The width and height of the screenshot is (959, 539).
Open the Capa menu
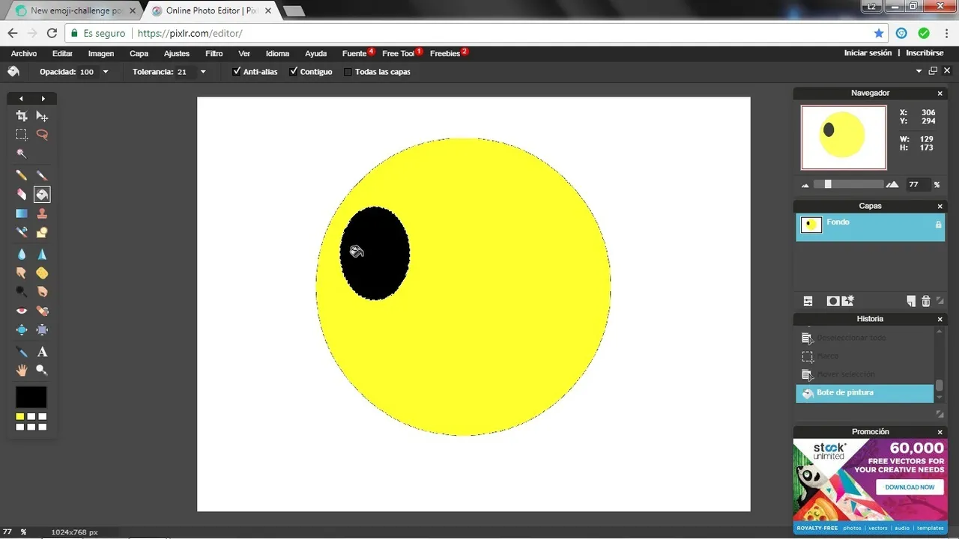click(x=139, y=53)
